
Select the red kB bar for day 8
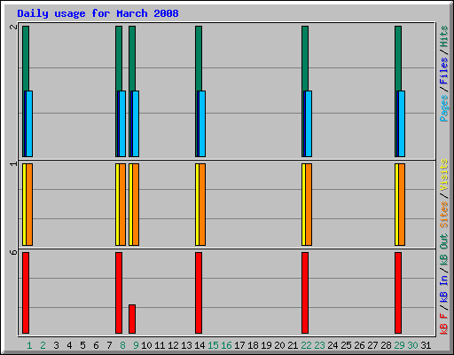tap(119, 293)
